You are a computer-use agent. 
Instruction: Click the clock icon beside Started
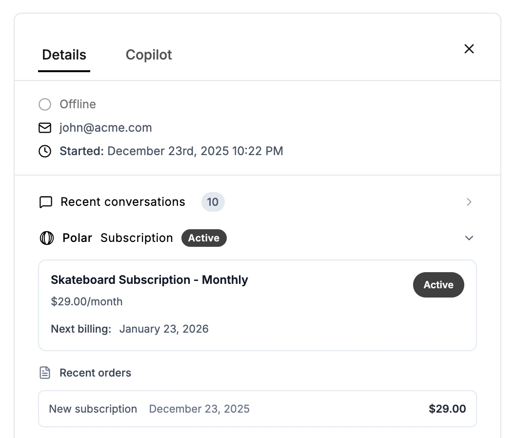point(45,151)
